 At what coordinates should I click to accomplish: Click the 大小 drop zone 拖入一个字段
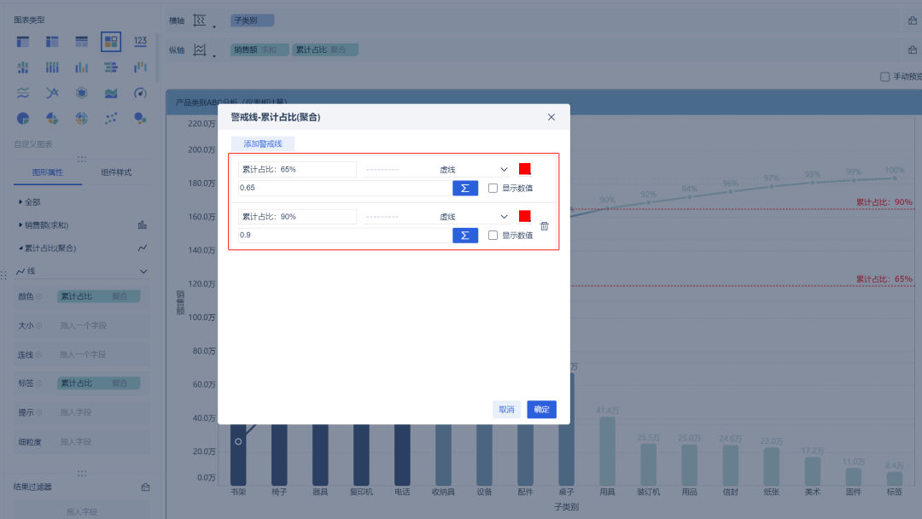pyautogui.click(x=103, y=325)
